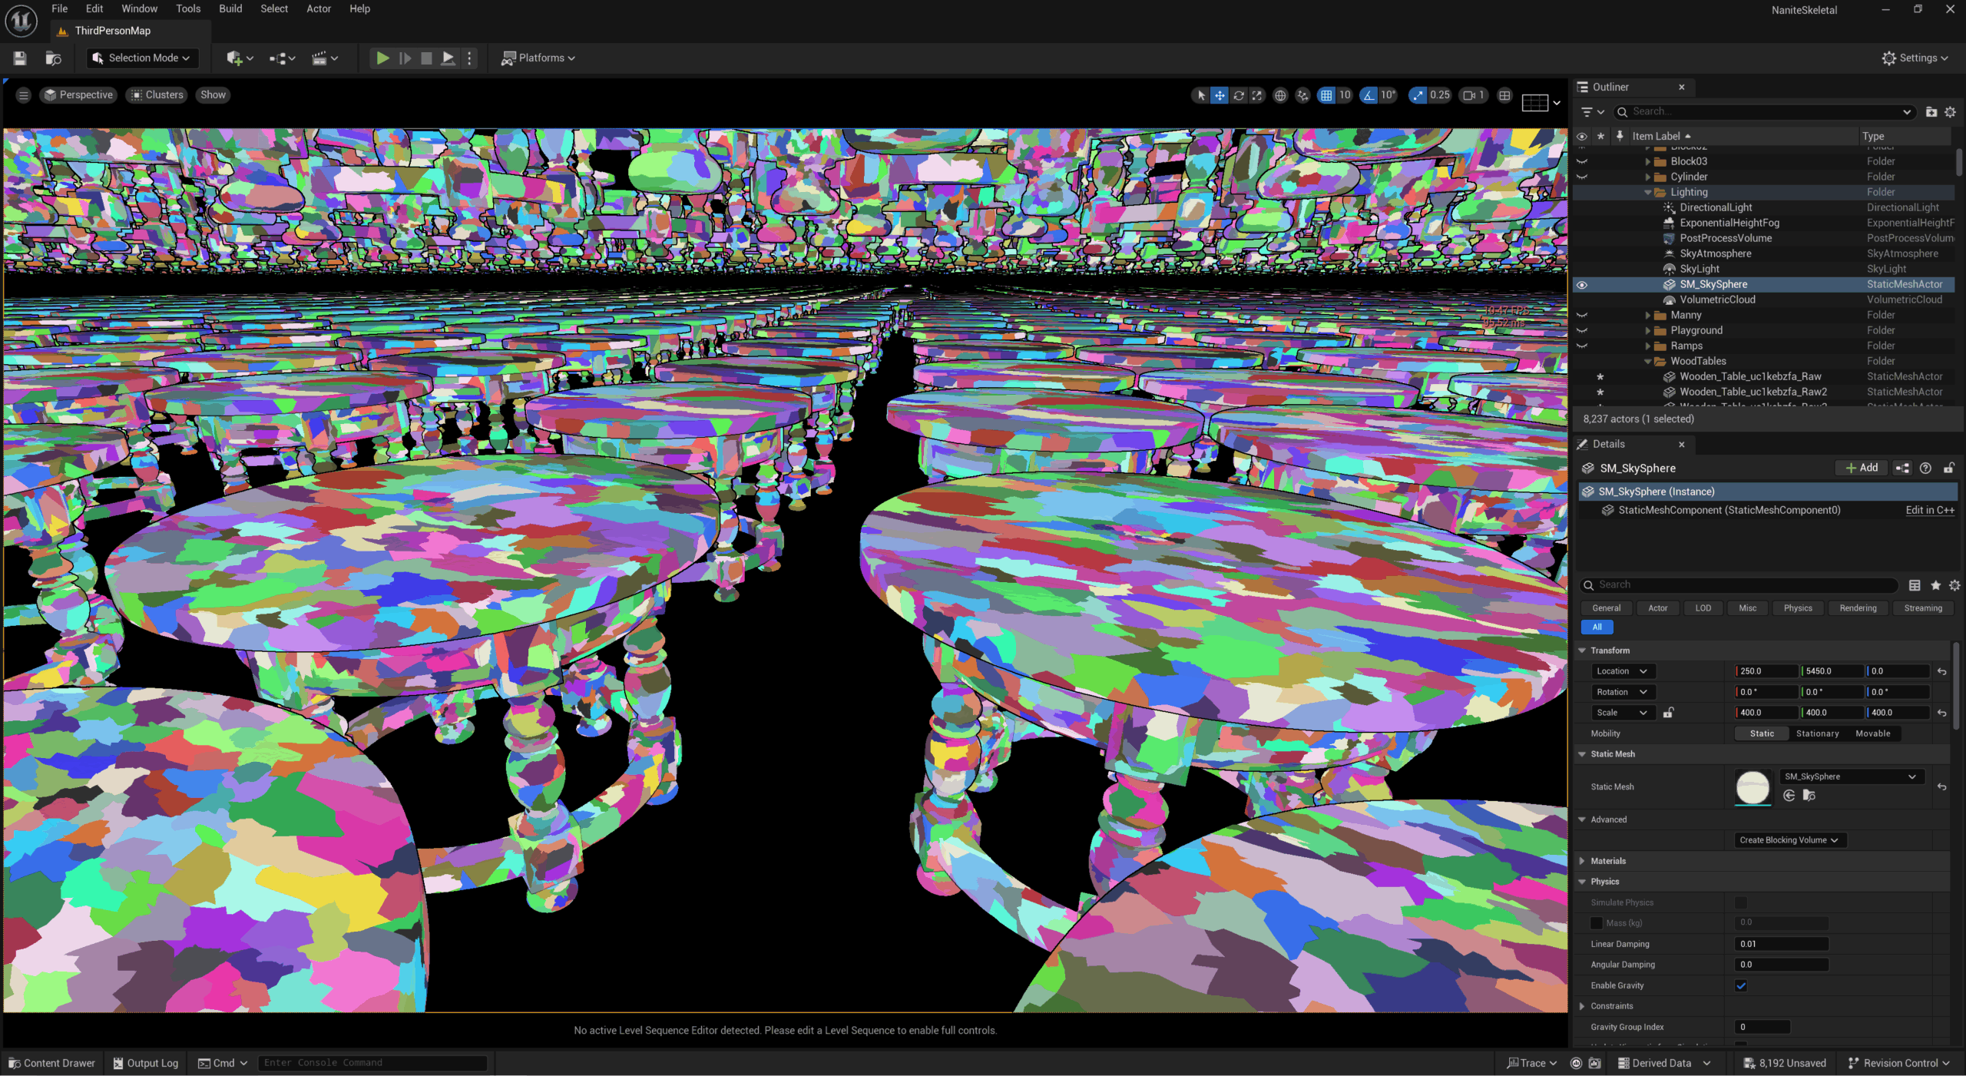Screen dimensions: 1966x1076
Task: Click the Linear Damping value field
Action: (1781, 944)
